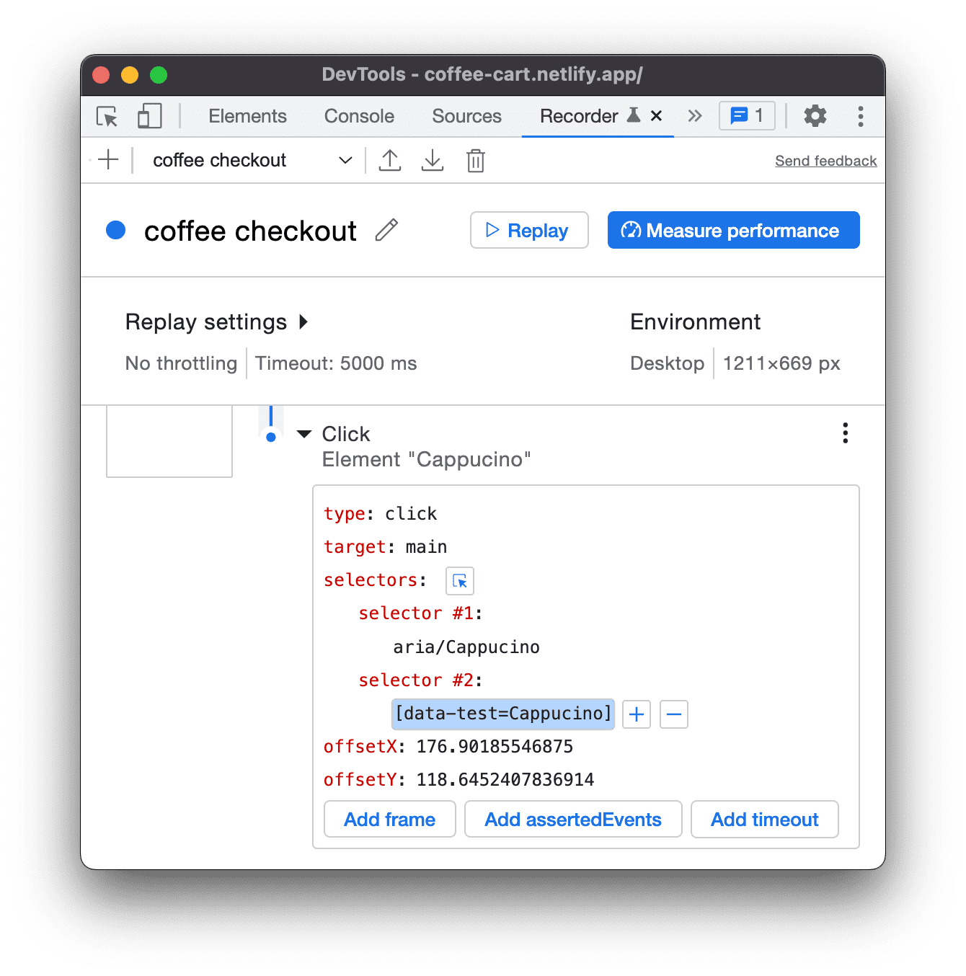Add a new recording with plus icon
966x976 pixels.
click(x=108, y=160)
